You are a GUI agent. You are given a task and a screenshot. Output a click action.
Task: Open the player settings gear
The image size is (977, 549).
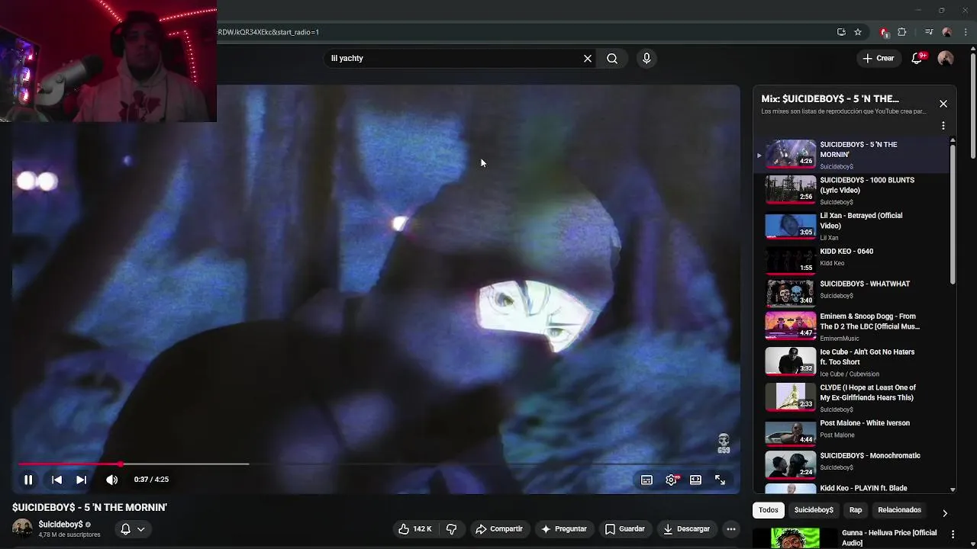coord(672,480)
